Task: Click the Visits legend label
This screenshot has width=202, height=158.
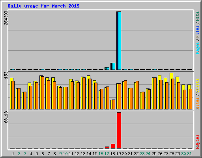Action: click(x=198, y=86)
